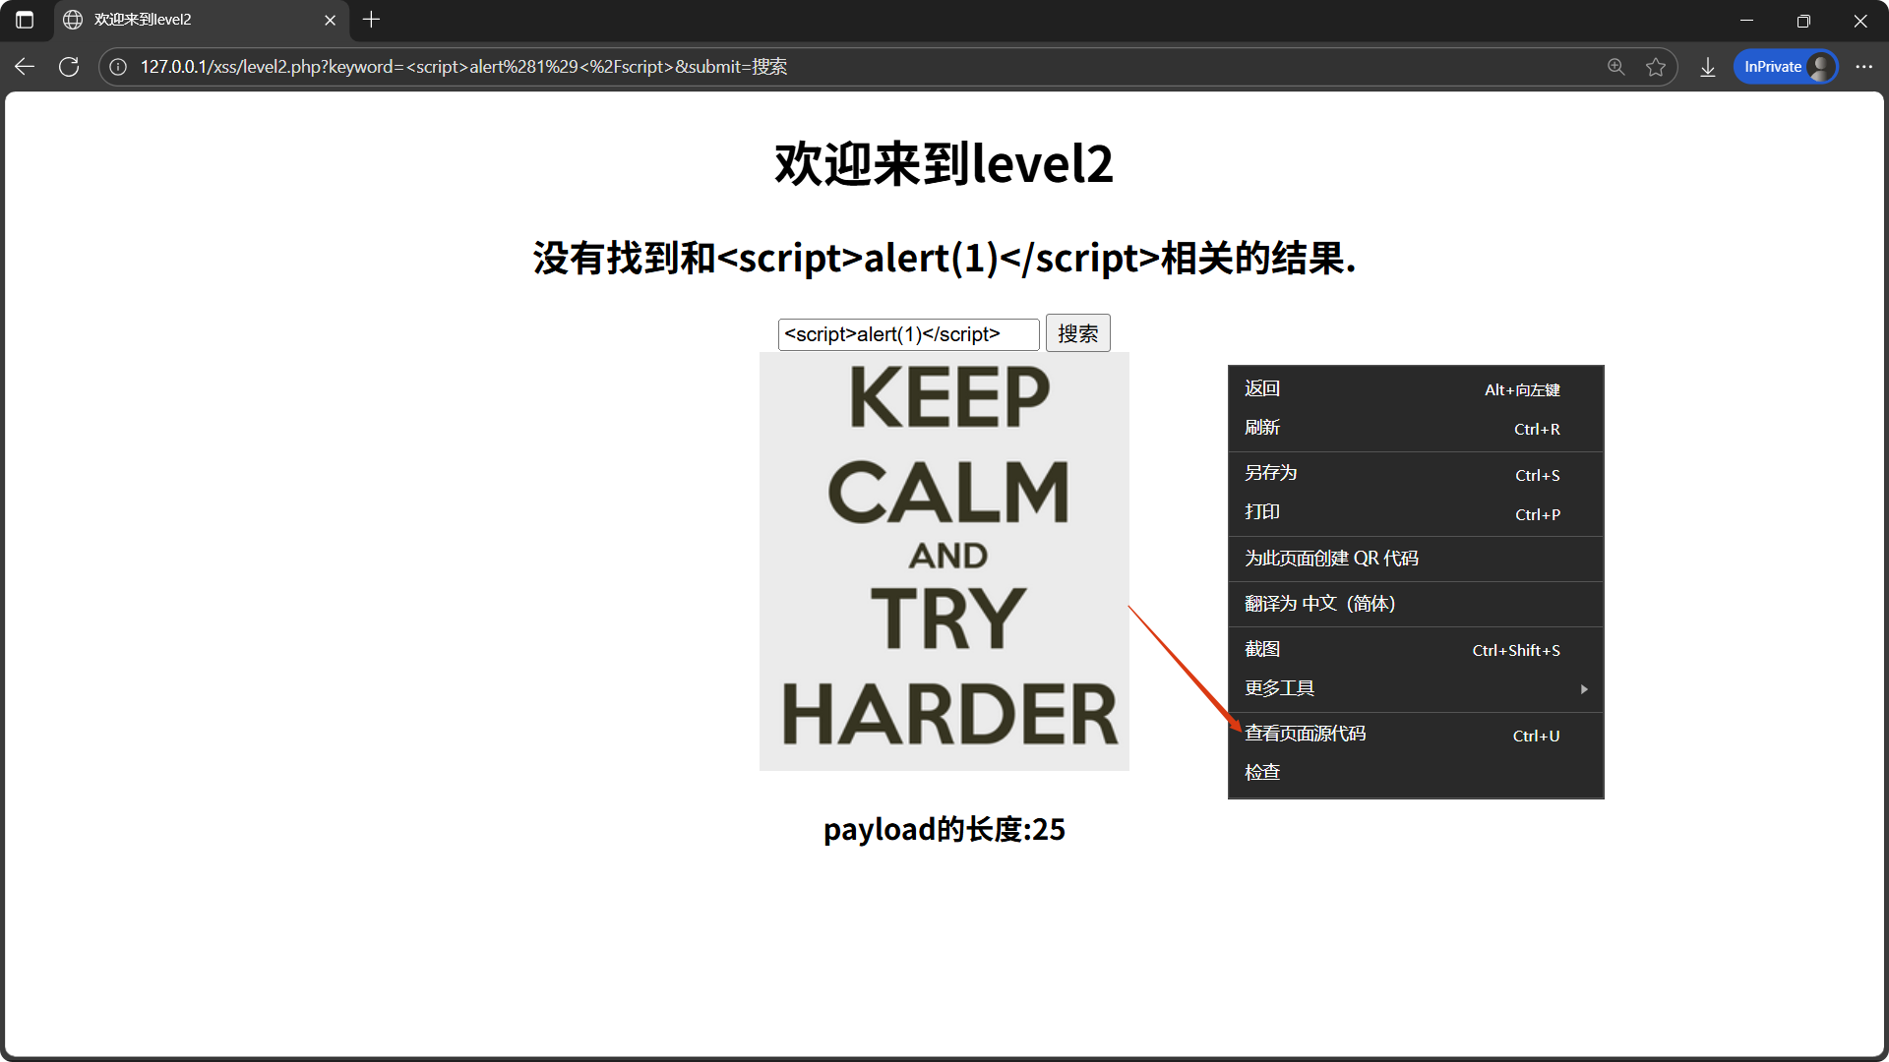Select 另存为 in the context menu
Image resolution: width=1889 pixels, height=1062 pixels.
[1270, 473]
